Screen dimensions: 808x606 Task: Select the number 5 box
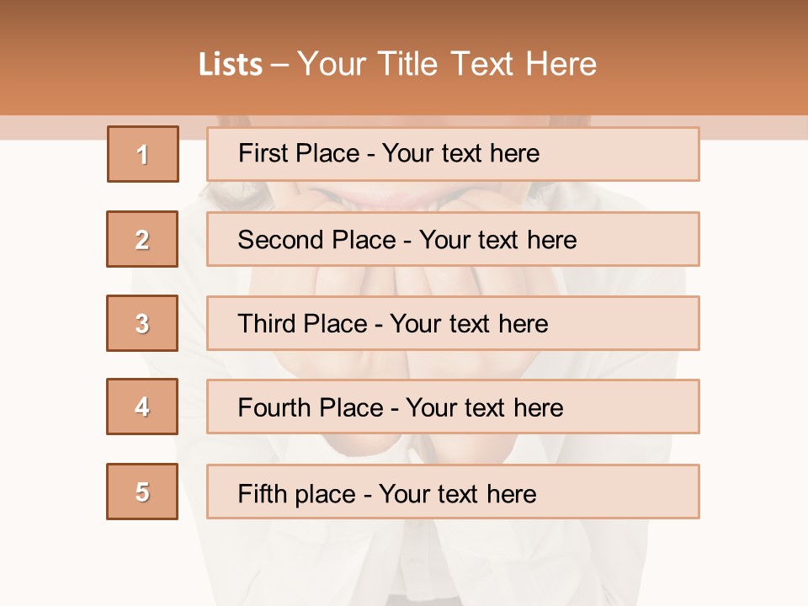click(142, 492)
